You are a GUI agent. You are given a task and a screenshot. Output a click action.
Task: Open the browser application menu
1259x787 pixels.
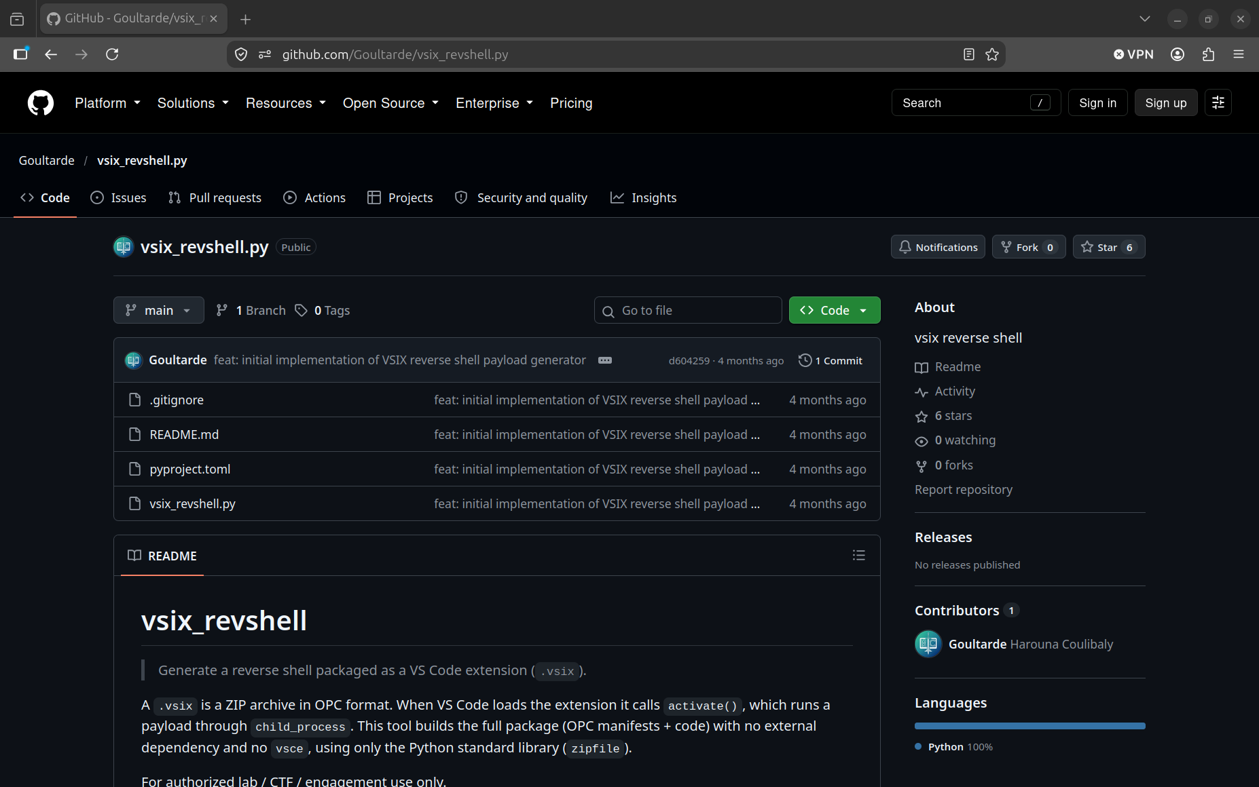pos(1239,54)
